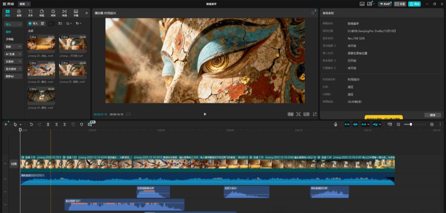446x213 pixels.
Task: Click the 导出 (Export) button
Action: [414, 4]
